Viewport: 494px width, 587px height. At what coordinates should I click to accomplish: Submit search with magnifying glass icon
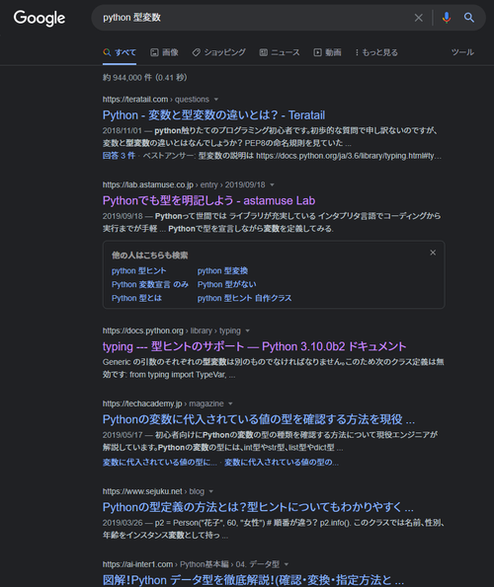pos(469,18)
